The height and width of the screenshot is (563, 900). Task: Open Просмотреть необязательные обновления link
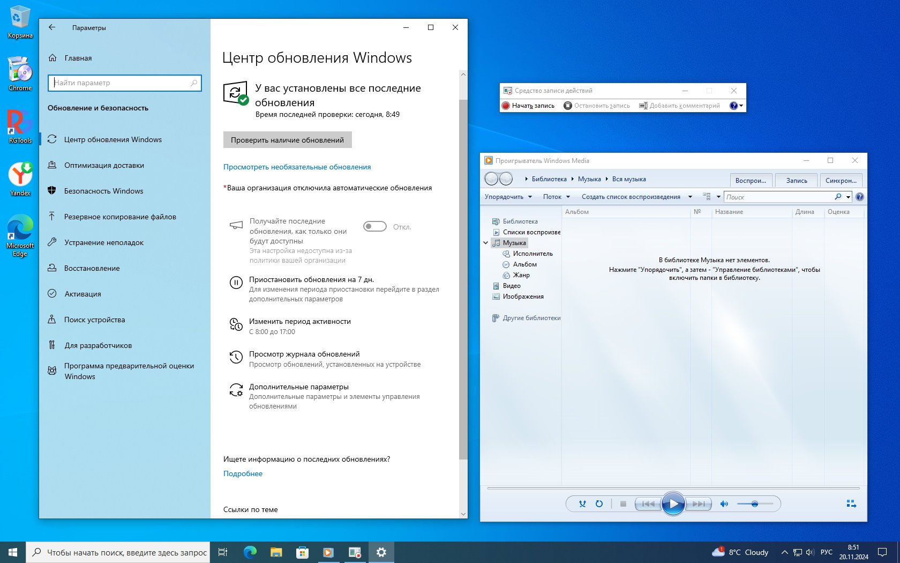pyautogui.click(x=297, y=167)
